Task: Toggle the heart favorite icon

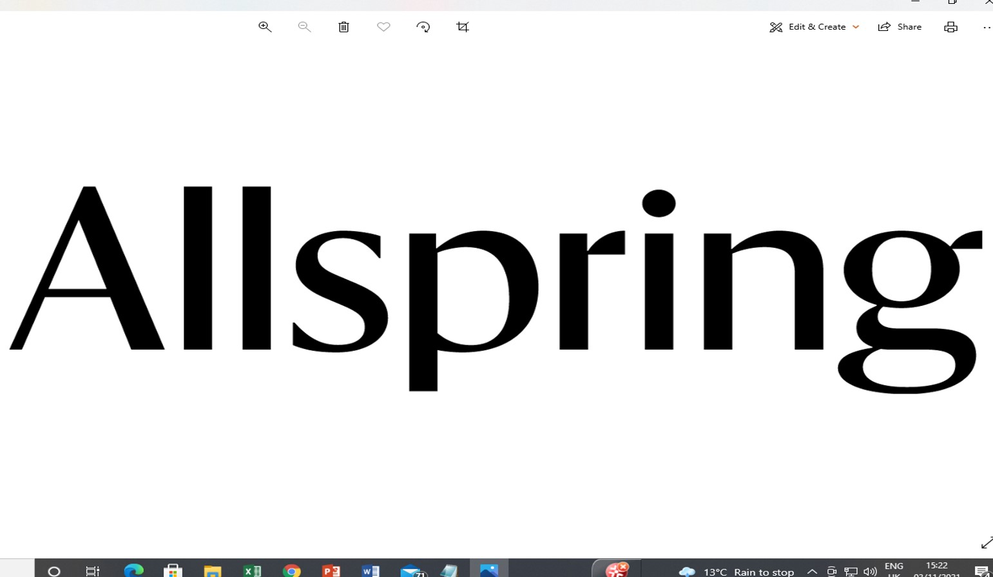Action: pyautogui.click(x=383, y=27)
